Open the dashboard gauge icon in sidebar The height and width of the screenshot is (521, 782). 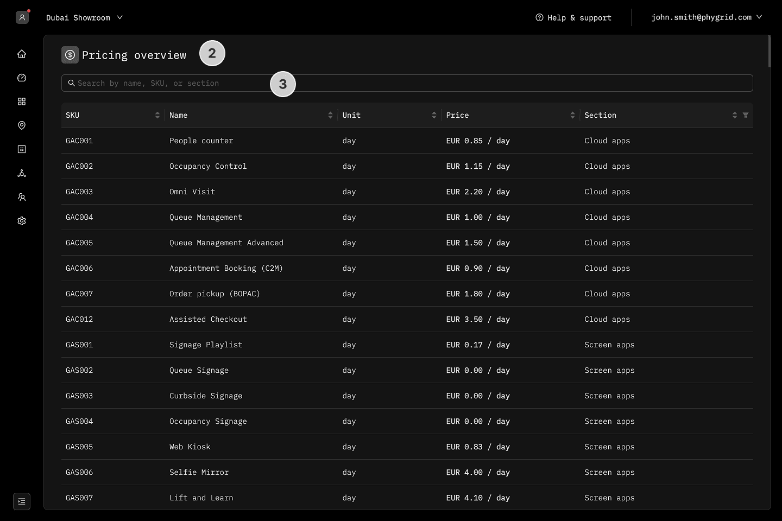[x=22, y=78]
